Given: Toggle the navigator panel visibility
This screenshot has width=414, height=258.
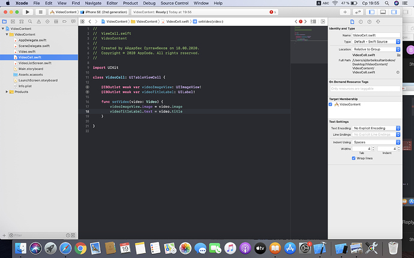Looking at the screenshot, I should (372, 12).
